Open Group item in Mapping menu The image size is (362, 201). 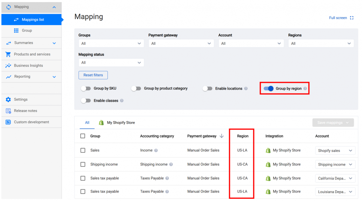click(x=27, y=31)
